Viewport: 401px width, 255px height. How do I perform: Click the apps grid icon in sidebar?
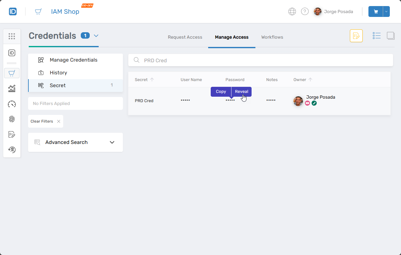coord(12,36)
